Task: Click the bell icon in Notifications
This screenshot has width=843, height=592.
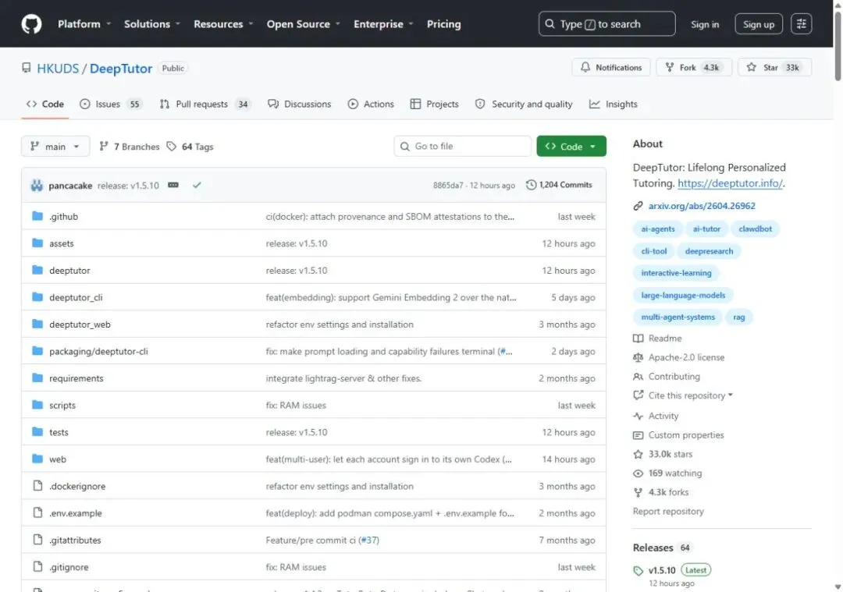Action: coord(585,67)
